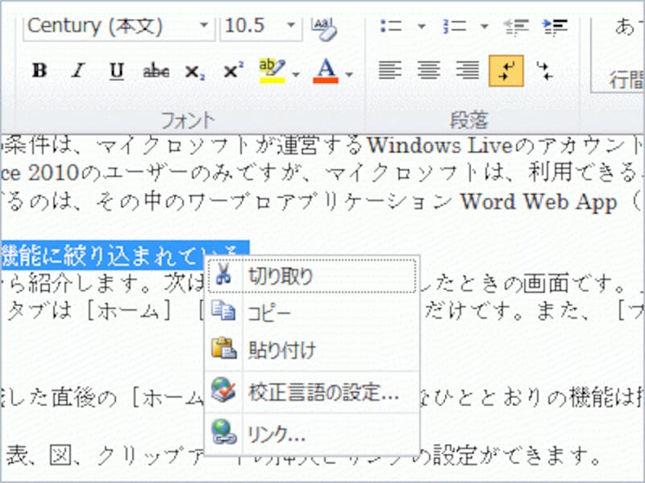Align text left
This screenshot has height=483, width=645.
pyautogui.click(x=390, y=71)
